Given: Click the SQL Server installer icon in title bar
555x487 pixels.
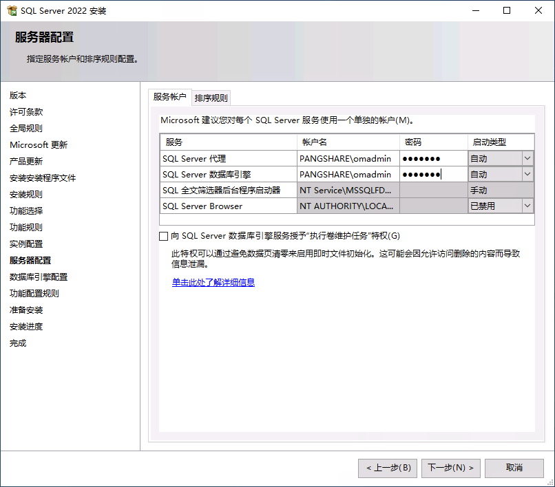Looking at the screenshot, I should pyautogui.click(x=13, y=10).
